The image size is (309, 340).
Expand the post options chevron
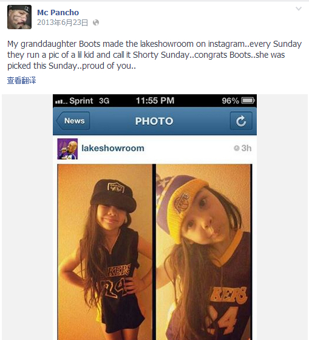click(299, 9)
